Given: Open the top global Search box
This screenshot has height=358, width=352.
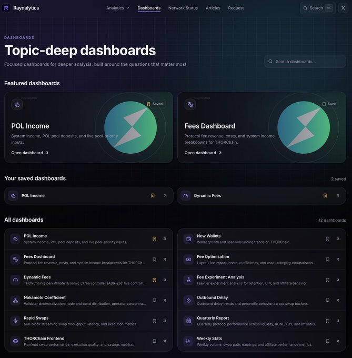Looking at the screenshot, I should [318, 8].
